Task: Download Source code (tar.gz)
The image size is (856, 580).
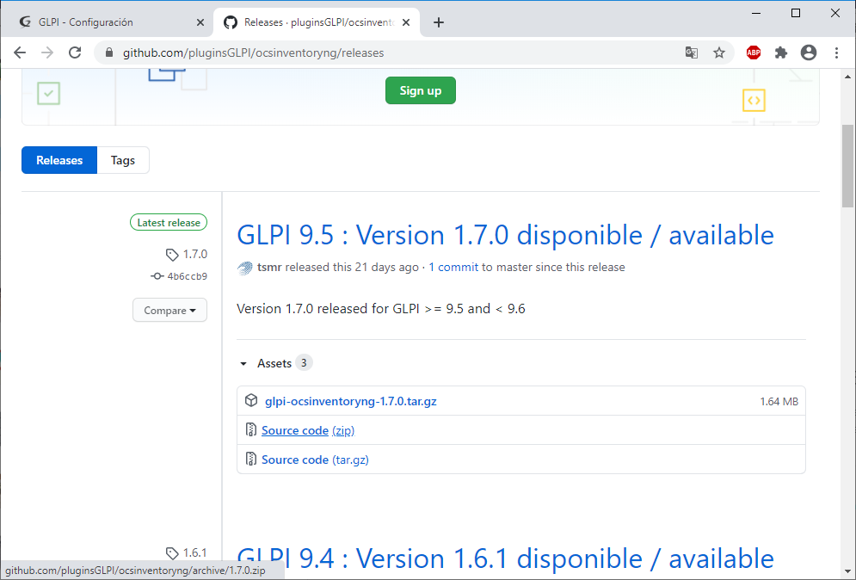Action: [315, 460]
